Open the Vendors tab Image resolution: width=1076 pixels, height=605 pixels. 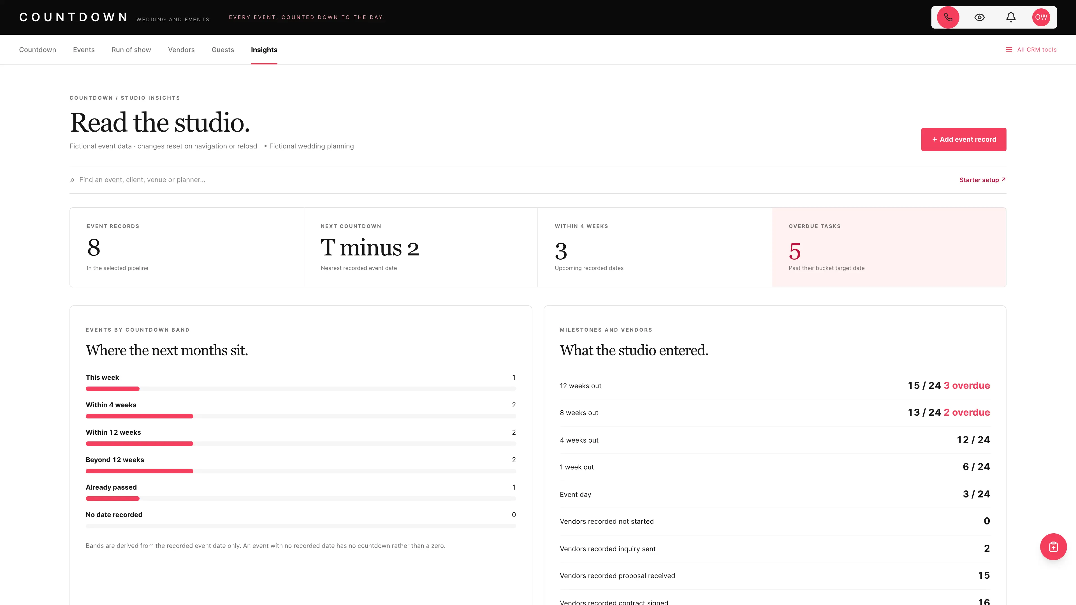tap(181, 50)
